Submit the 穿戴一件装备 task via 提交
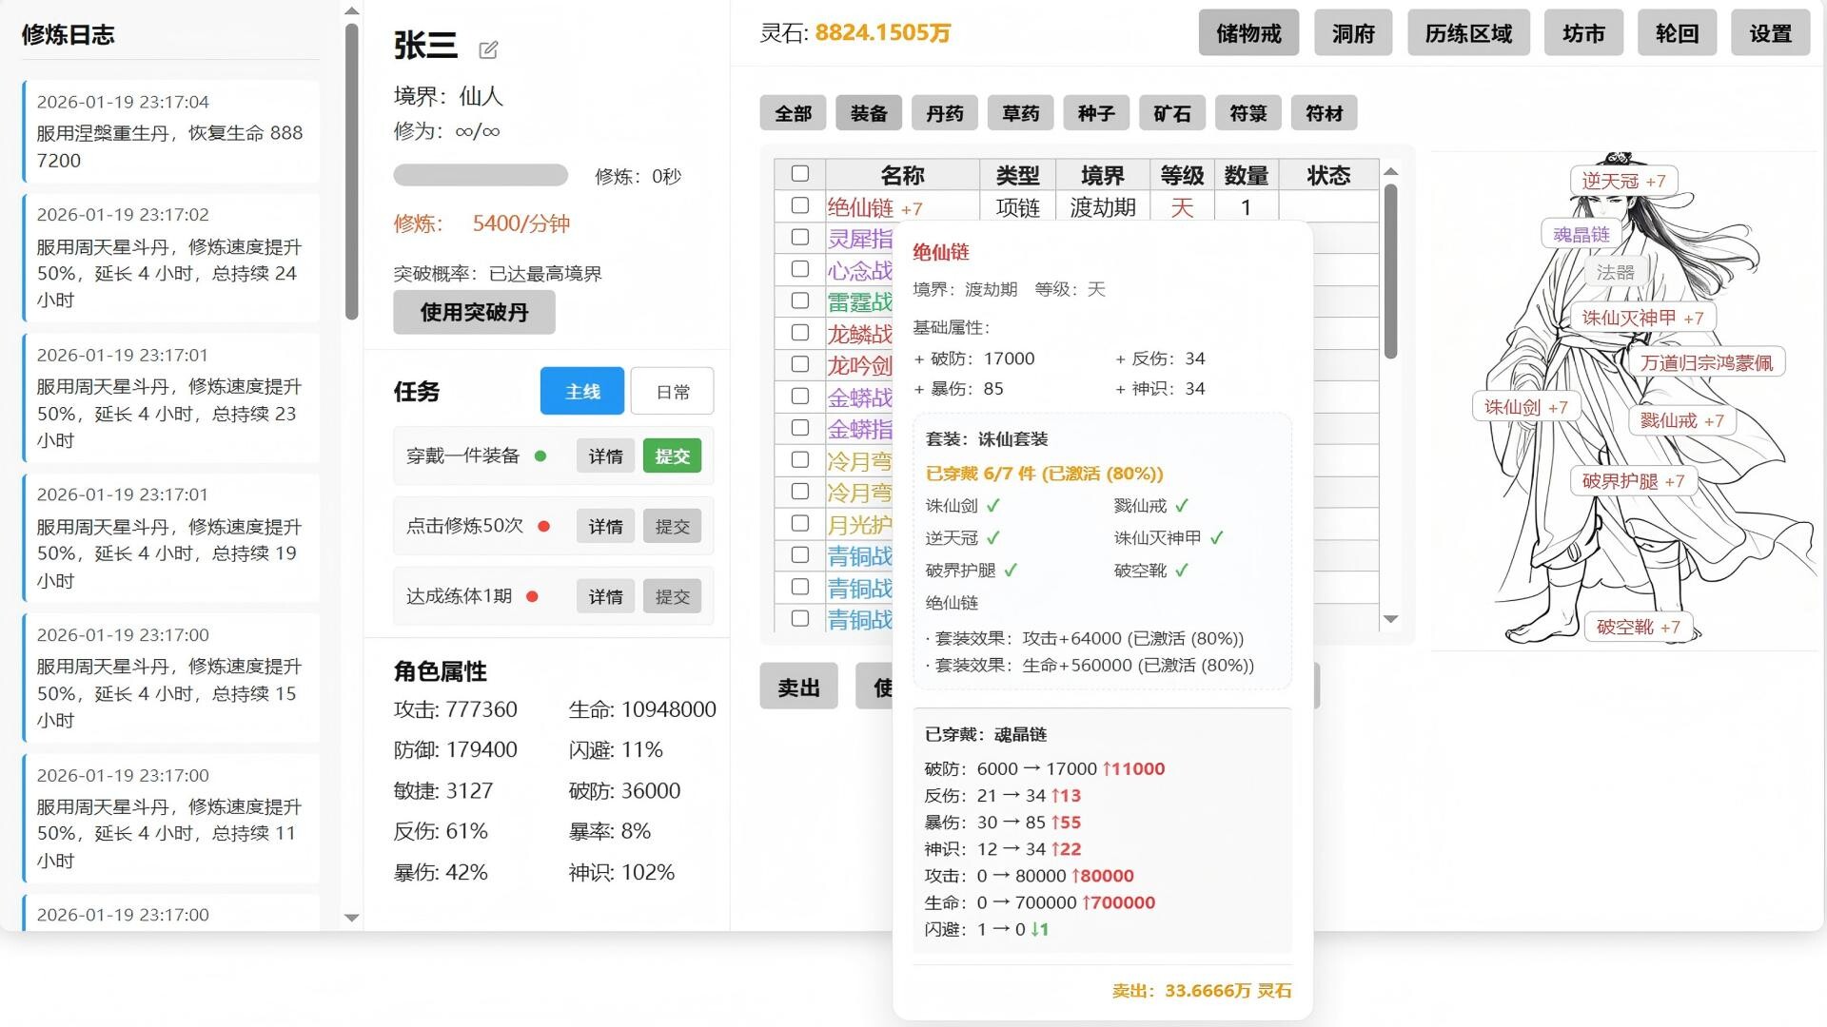This screenshot has width=1827, height=1027. point(672,455)
